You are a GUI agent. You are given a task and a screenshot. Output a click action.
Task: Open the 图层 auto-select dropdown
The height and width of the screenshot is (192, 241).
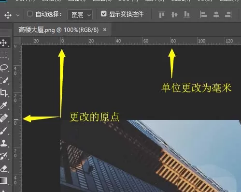point(80,15)
